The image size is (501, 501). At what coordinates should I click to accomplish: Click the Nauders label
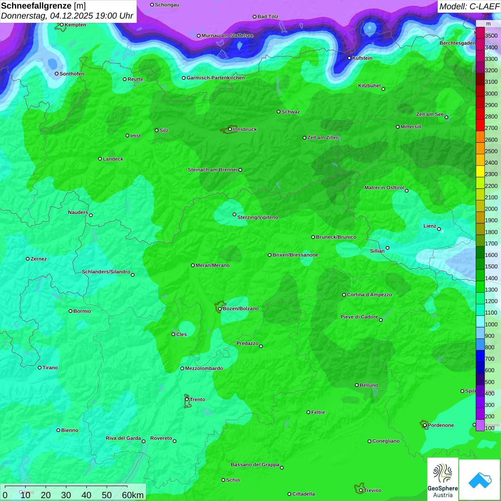click(x=78, y=212)
